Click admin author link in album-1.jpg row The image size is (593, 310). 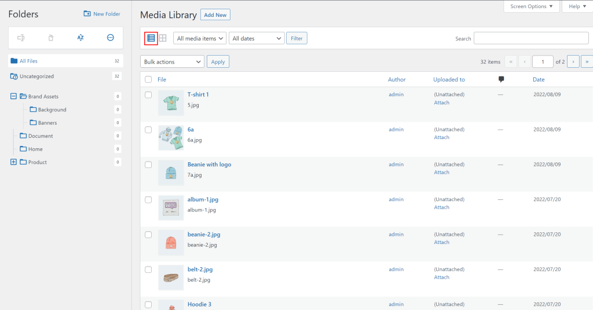396,199
